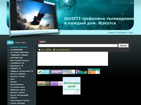Open the RSS feed link
Screen dimensions: 141x105
(131, 3)
